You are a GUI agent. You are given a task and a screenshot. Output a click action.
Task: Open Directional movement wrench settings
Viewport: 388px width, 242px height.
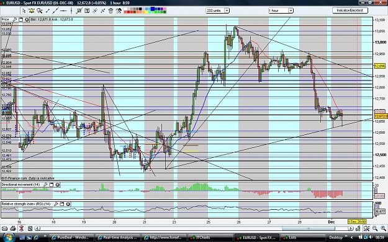(x=45, y=184)
